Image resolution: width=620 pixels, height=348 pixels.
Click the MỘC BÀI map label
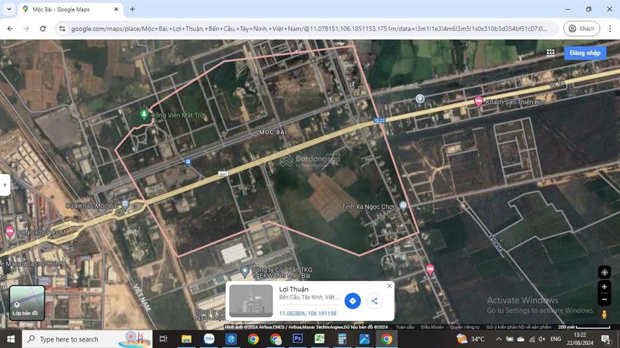point(273,132)
